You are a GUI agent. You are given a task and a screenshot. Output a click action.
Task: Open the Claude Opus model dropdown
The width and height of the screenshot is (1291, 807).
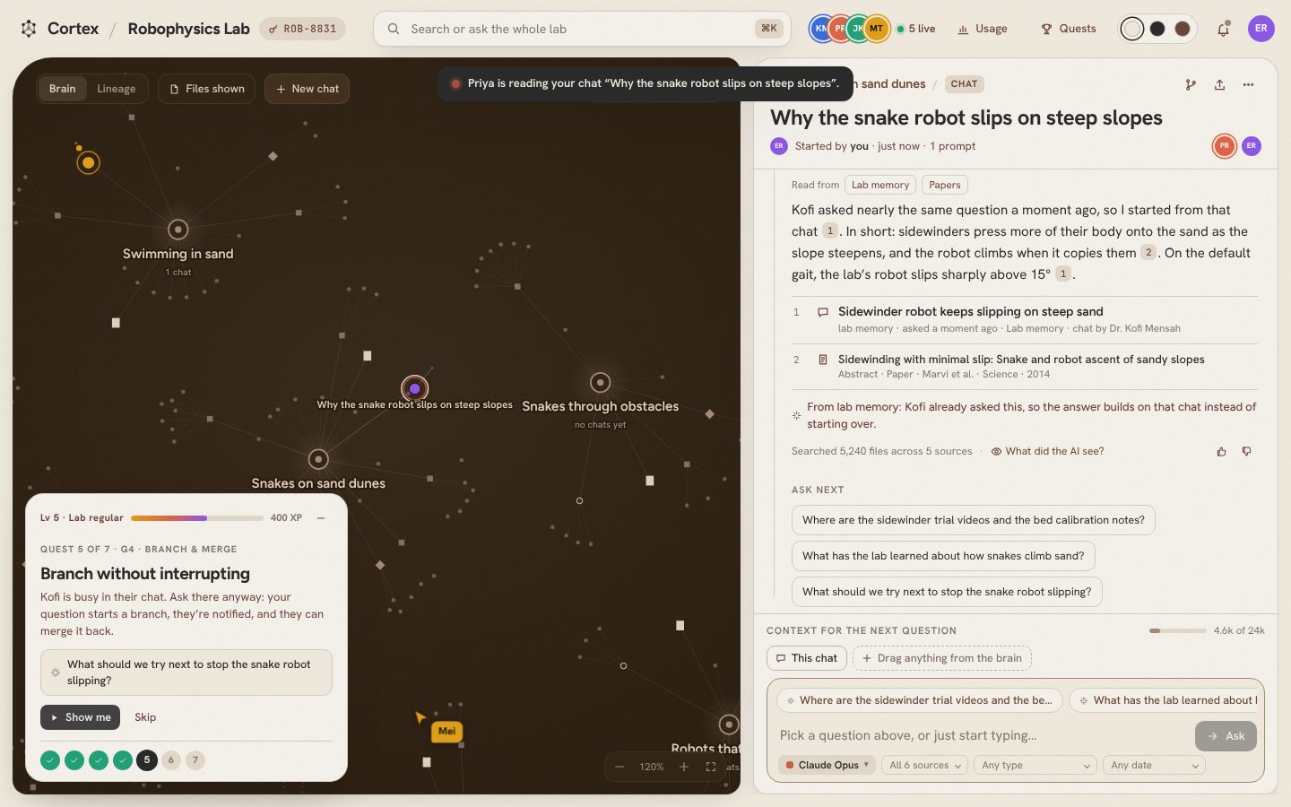click(x=827, y=765)
